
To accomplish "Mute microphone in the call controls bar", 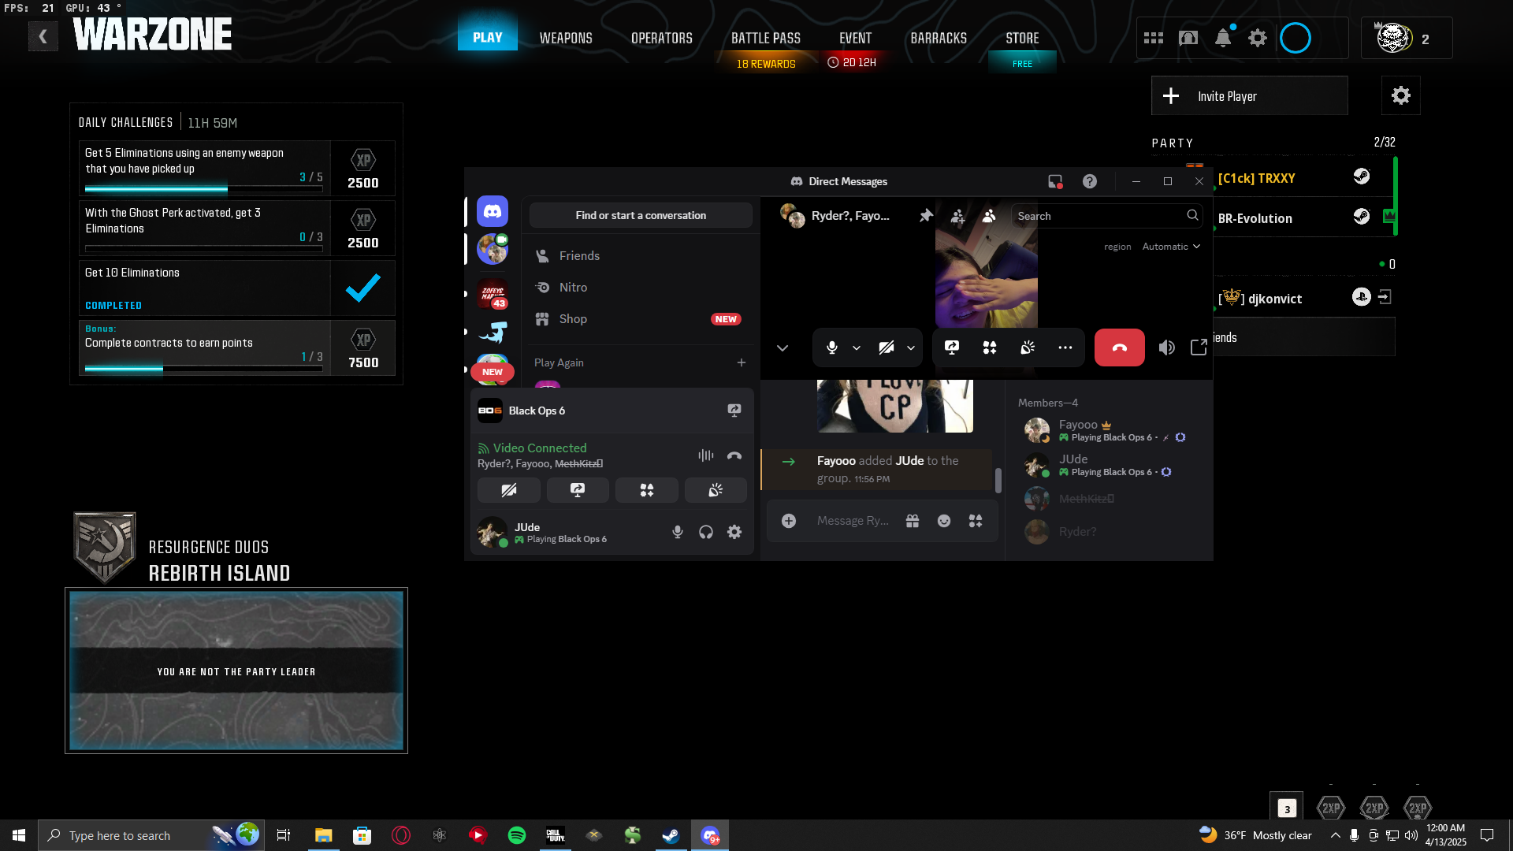I will (x=832, y=347).
